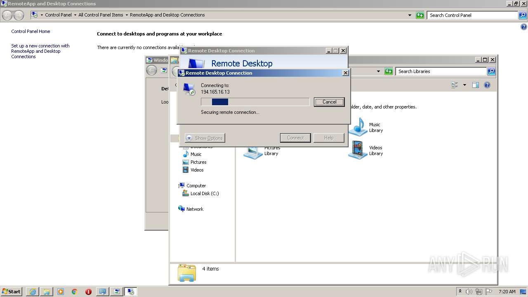This screenshot has height=297, width=528.
Task: Open the Control Panel address history dropdown
Action: [410, 15]
